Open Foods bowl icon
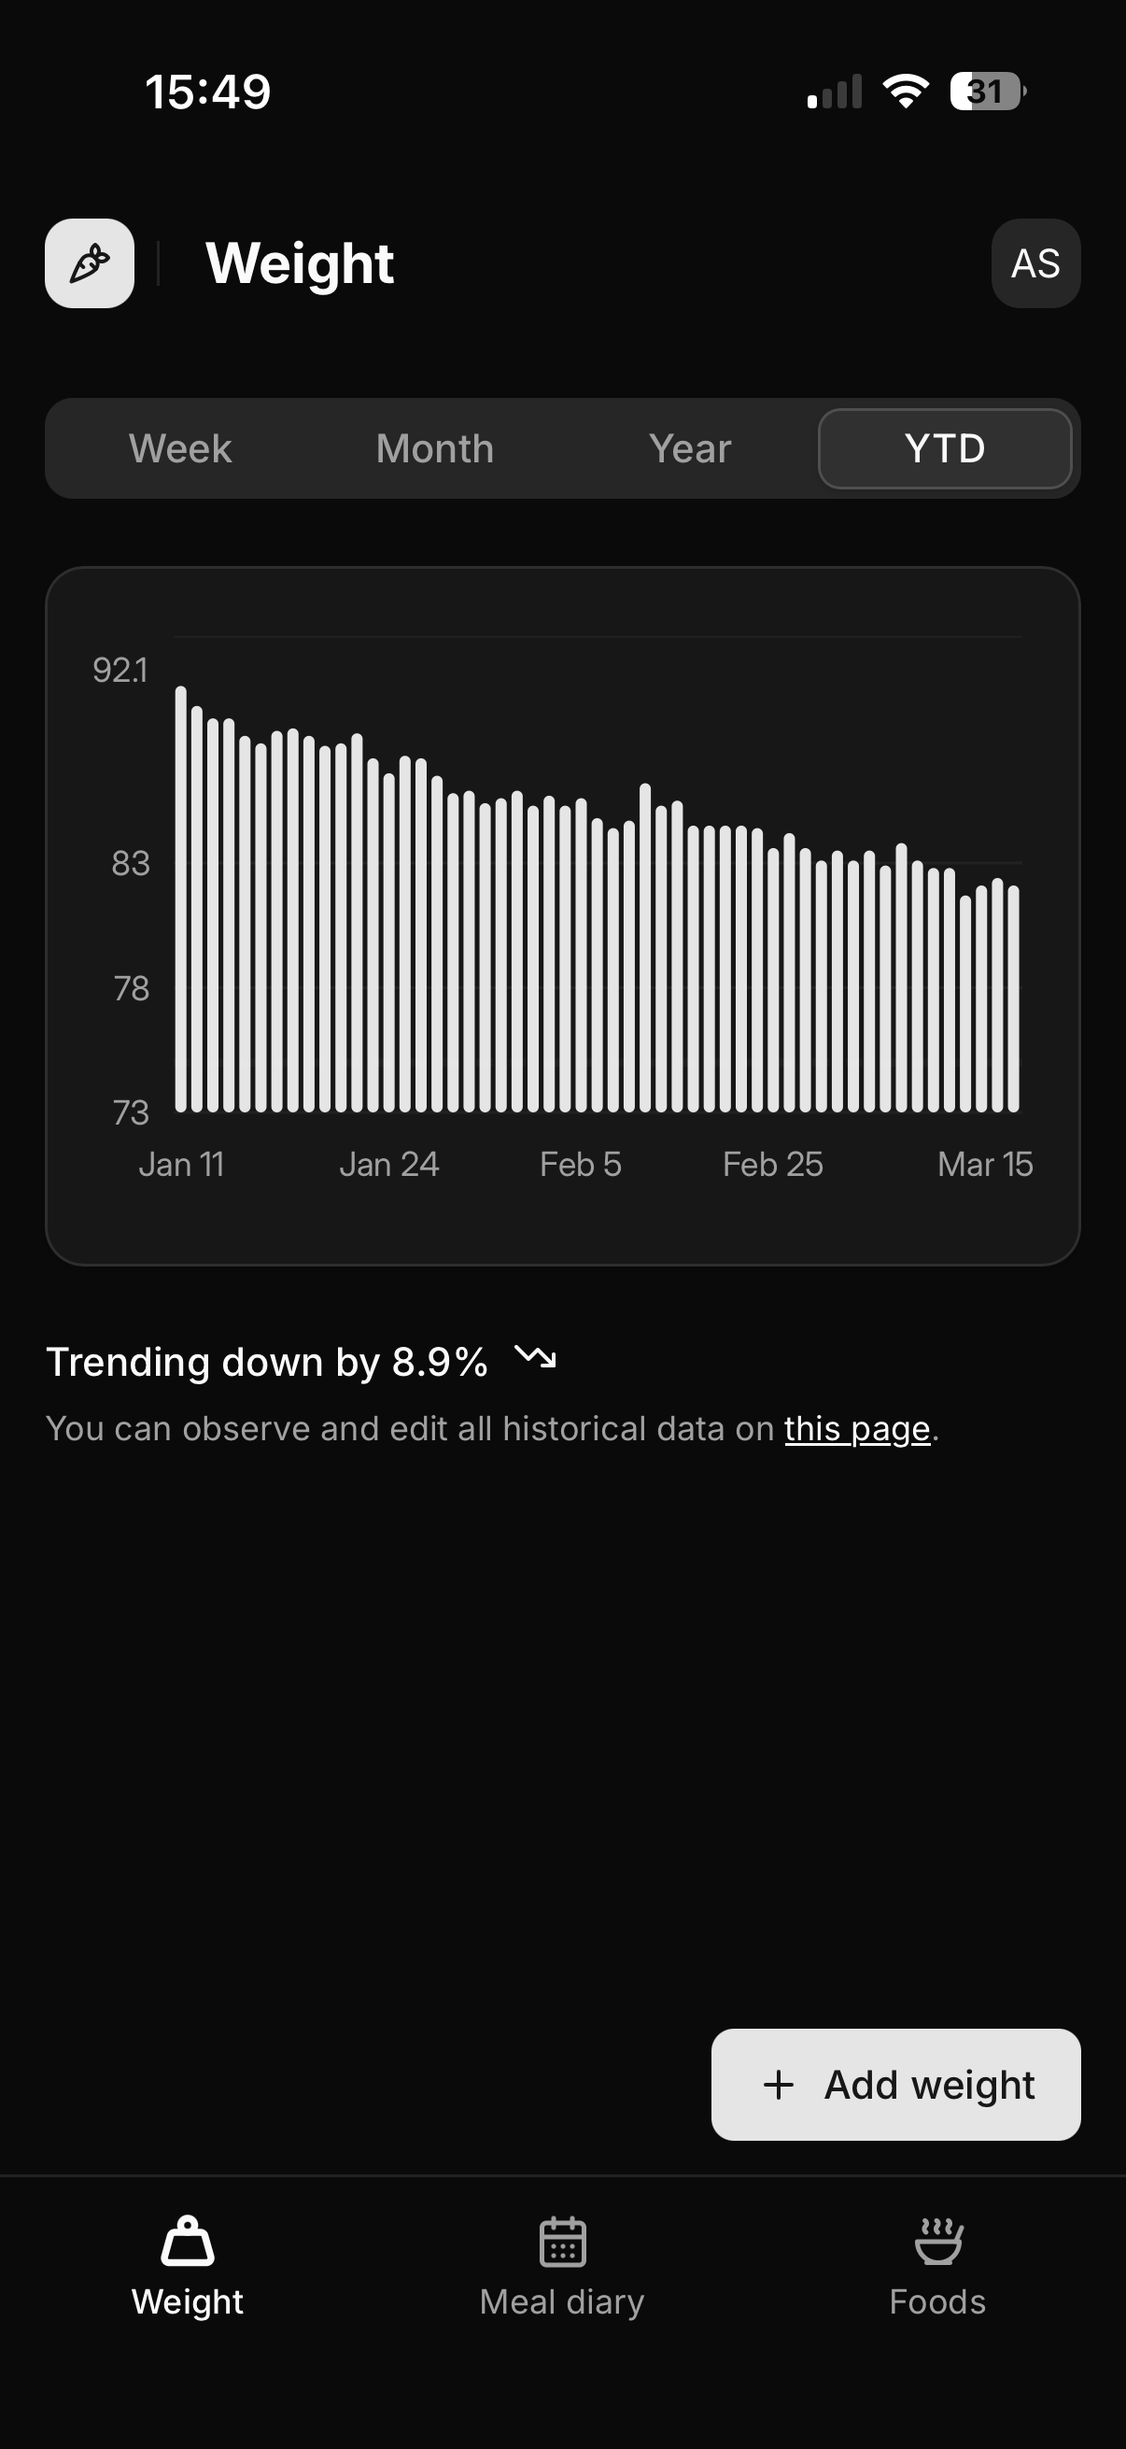The height and width of the screenshot is (2449, 1126). click(937, 2242)
